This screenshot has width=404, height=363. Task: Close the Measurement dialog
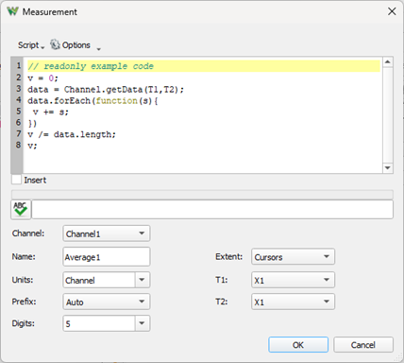[x=392, y=11]
